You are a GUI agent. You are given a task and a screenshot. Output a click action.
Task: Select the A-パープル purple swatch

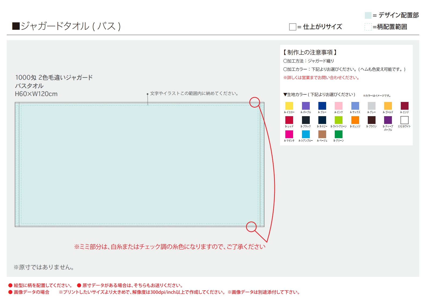point(306,106)
